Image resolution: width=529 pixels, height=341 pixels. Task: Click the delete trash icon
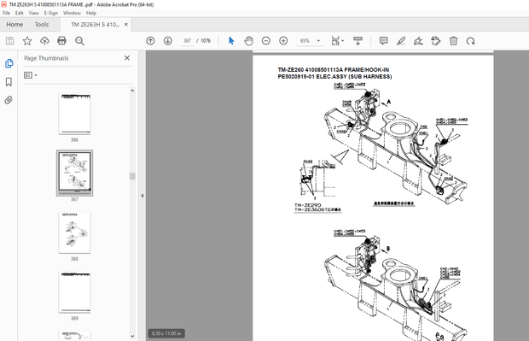pyautogui.click(x=453, y=41)
